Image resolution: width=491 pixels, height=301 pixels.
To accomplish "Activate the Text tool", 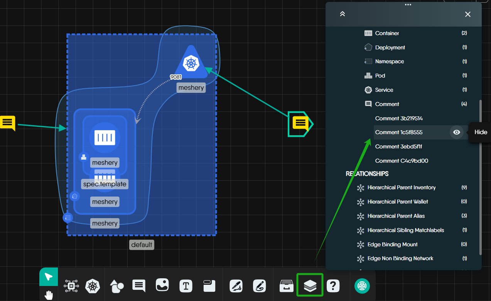I will pos(186,286).
